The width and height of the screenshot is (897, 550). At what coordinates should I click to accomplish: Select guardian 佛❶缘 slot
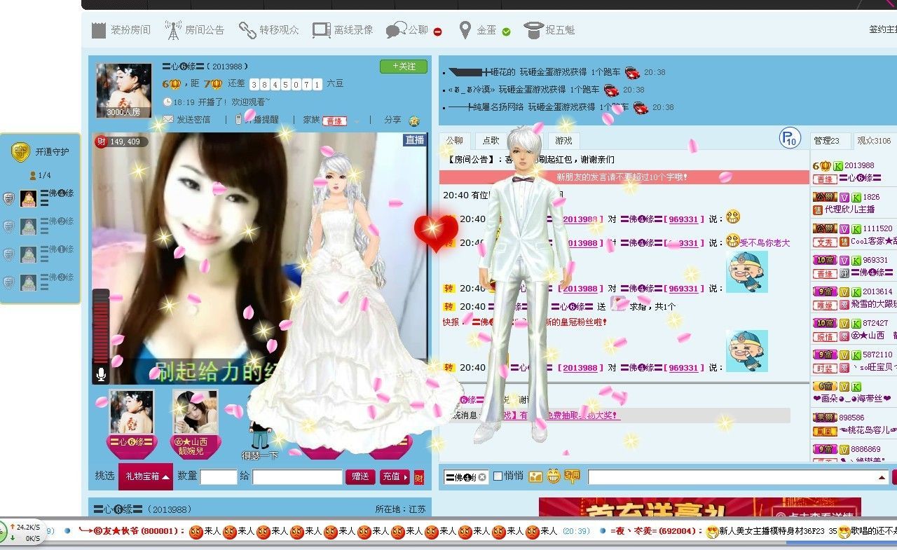point(41,254)
